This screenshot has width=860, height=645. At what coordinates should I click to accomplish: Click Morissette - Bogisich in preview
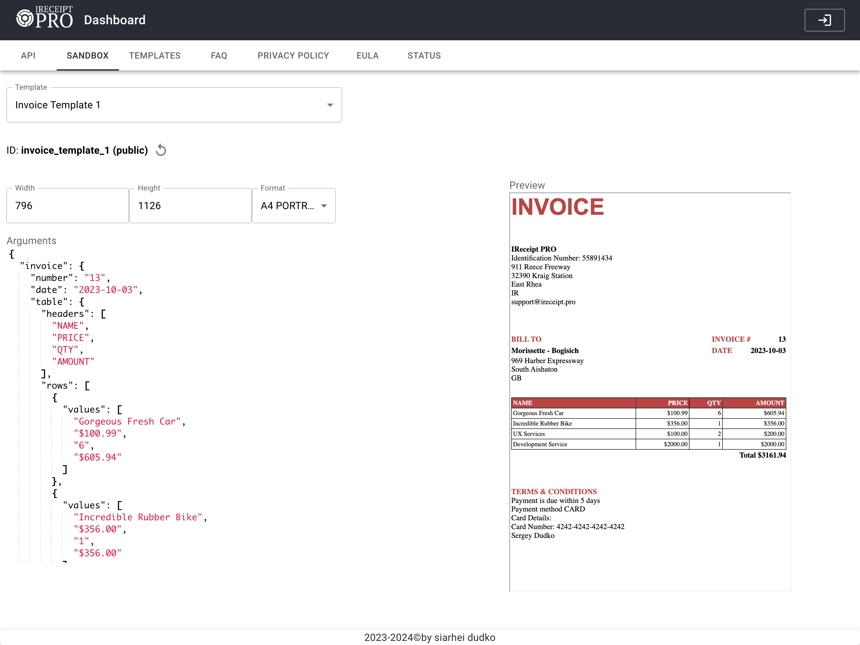click(545, 351)
